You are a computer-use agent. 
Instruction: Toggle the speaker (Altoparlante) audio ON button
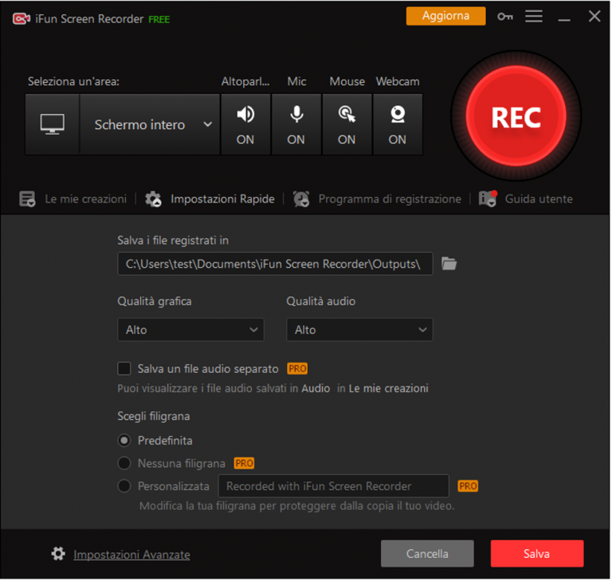[245, 124]
